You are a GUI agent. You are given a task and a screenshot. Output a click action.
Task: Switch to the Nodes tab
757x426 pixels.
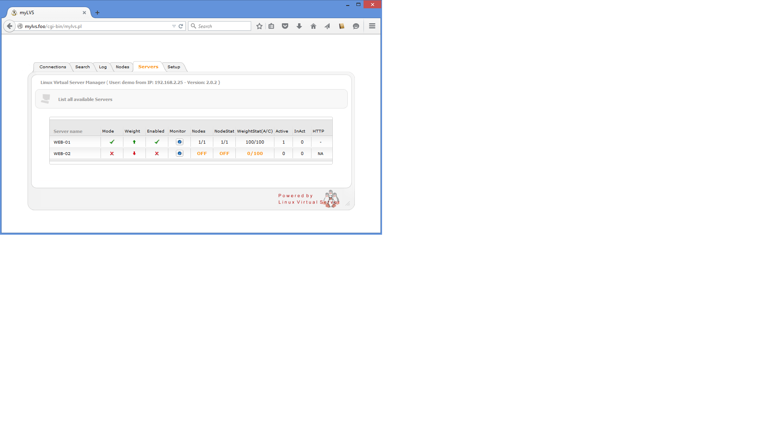click(x=122, y=67)
